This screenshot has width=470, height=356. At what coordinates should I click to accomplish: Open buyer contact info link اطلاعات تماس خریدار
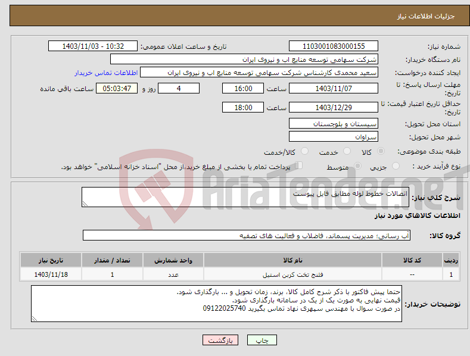pos(106,73)
